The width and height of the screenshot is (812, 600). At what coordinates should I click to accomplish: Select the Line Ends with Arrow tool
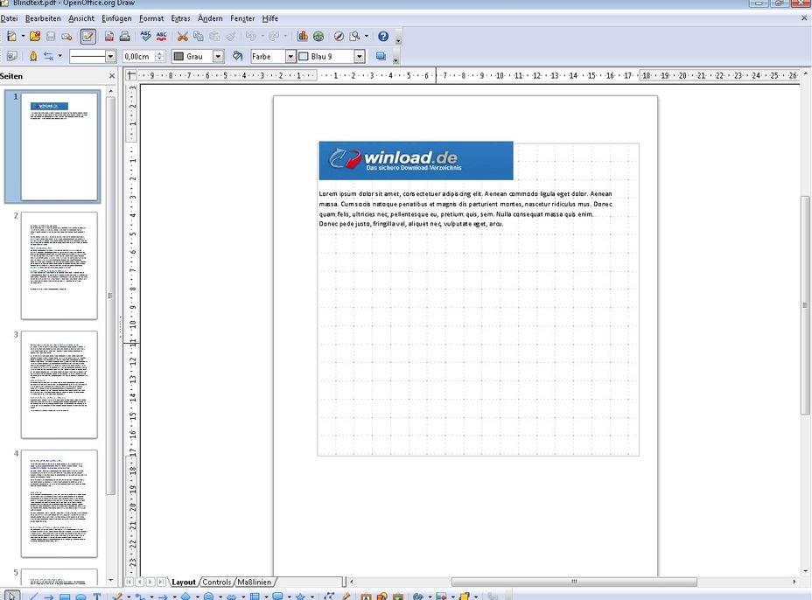coord(49,596)
